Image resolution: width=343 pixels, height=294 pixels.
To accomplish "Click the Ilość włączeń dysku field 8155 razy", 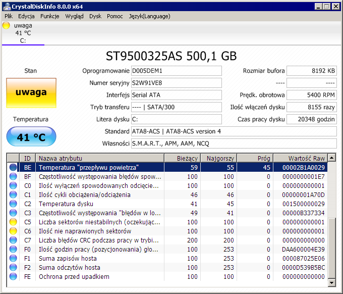I will [312, 107].
